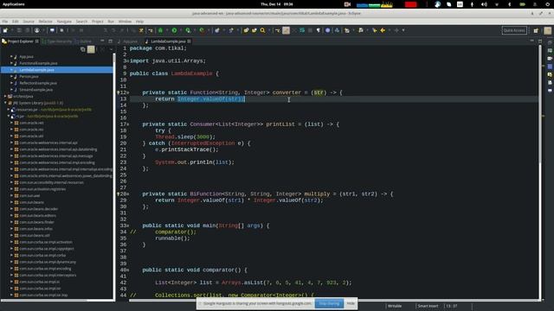
Task: Switch to the App.java editor tab
Action: tap(130, 41)
